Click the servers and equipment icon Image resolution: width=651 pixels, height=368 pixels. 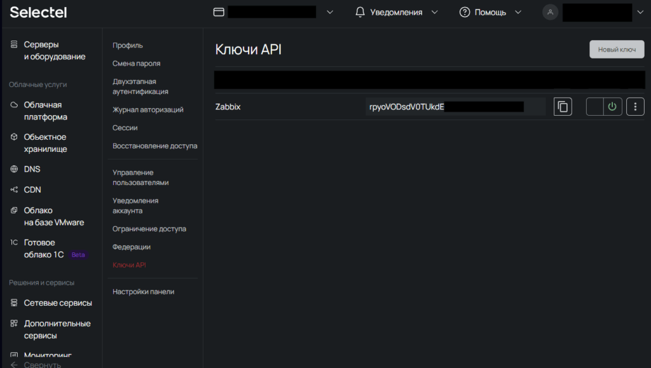coord(14,44)
